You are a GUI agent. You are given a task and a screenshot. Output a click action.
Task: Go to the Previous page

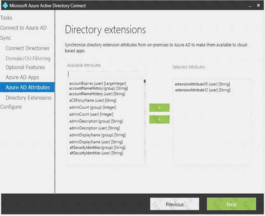coord(175,204)
